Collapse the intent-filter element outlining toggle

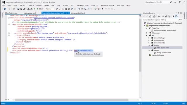point(9,35)
